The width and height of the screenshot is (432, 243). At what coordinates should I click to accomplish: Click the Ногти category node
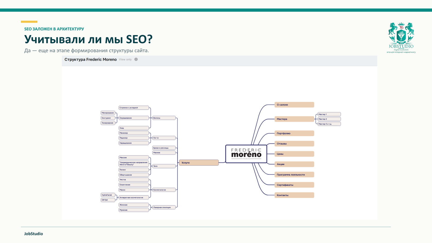click(x=164, y=138)
